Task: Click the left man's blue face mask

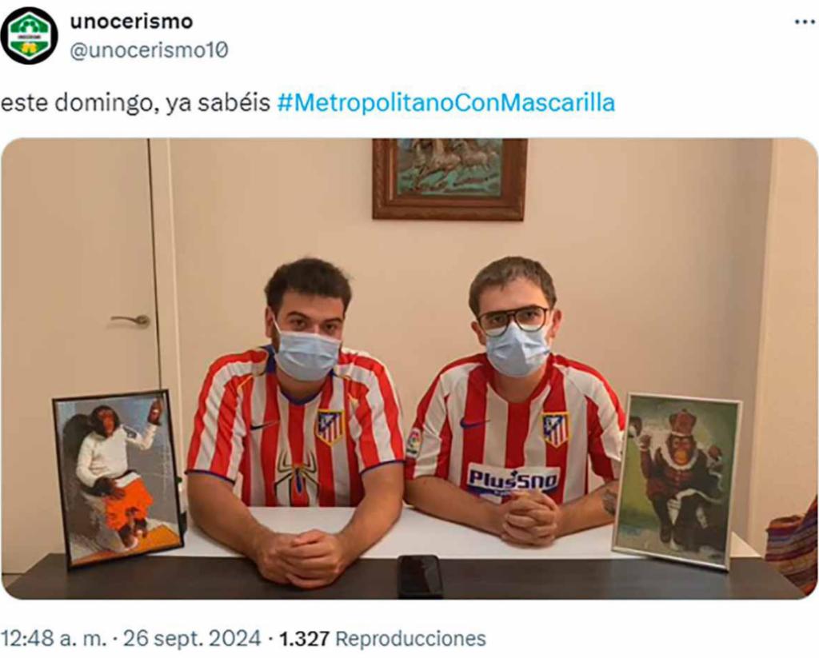Action: pyautogui.click(x=306, y=353)
